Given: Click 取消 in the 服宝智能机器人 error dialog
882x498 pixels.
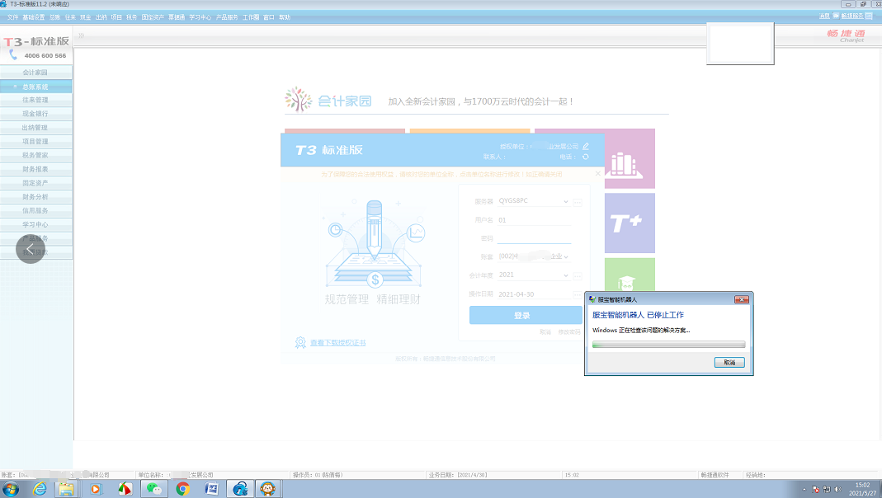Looking at the screenshot, I should point(729,363).
